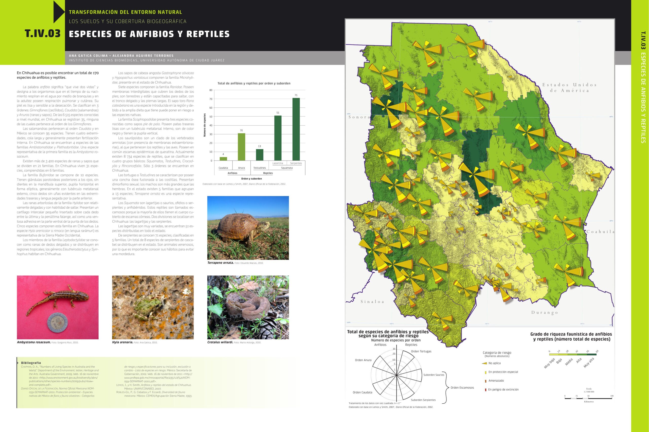Open the Terrapene ornata turtle photo
Image resolution: width=649 pixels, height=432 pixels.
tap(248, 228)
